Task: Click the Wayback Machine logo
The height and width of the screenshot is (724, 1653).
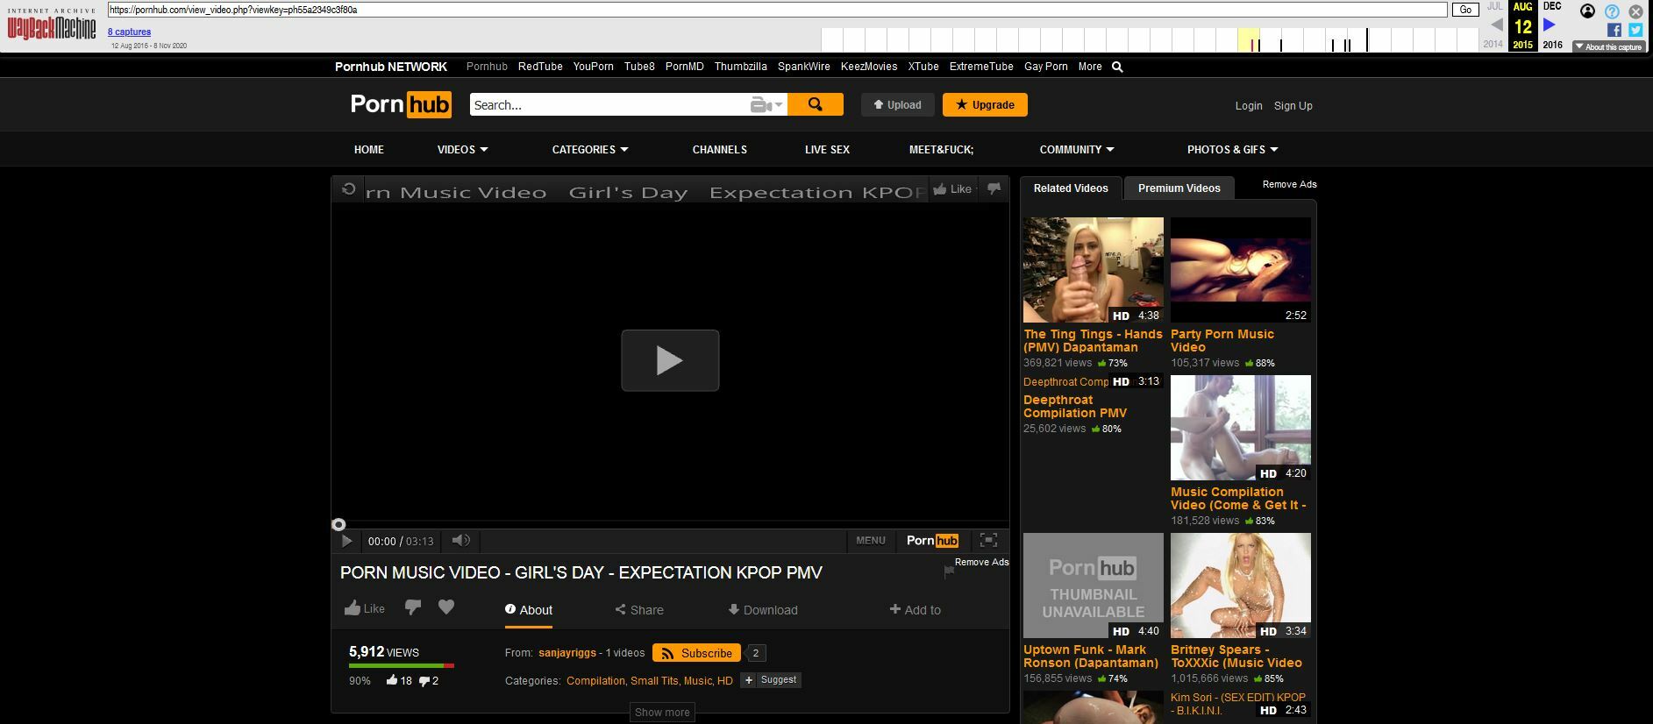Action: tap(52, 25)
